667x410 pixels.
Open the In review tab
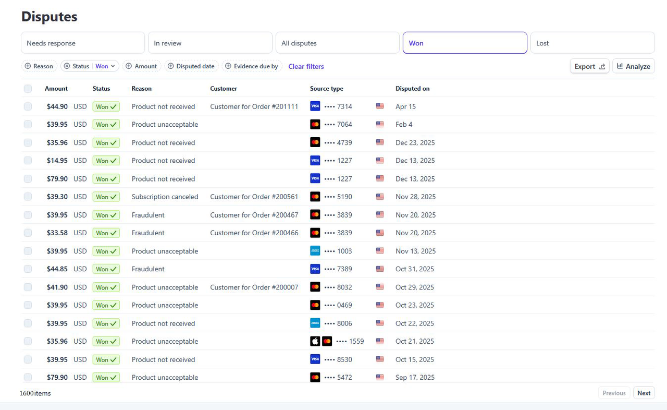(x=210, y=43)
